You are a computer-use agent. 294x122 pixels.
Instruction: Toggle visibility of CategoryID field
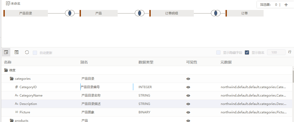(188, 87)
